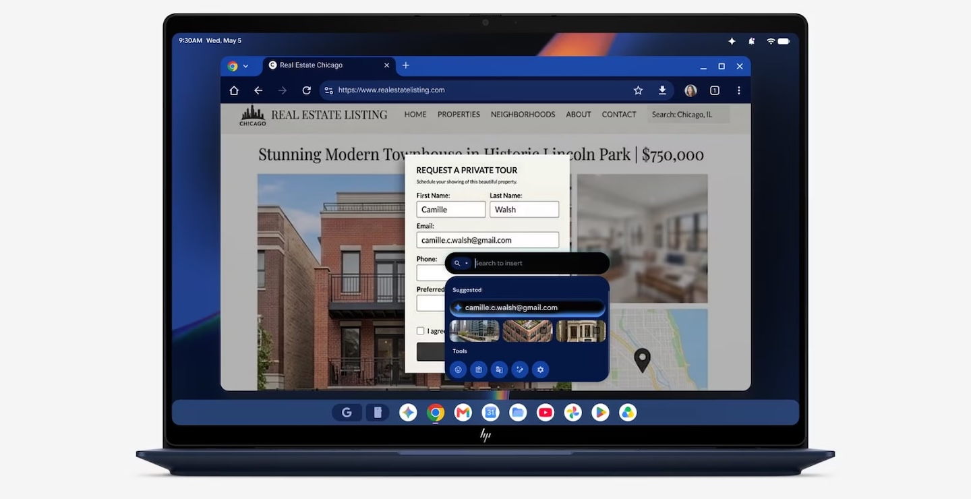This screenshot has width=971, height=499.
Task: Bookmark this page with the star icon
Action: tap(638, 90)
